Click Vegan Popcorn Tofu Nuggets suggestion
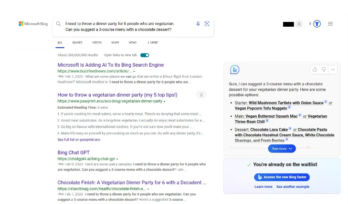 click(x=261, y=108)
